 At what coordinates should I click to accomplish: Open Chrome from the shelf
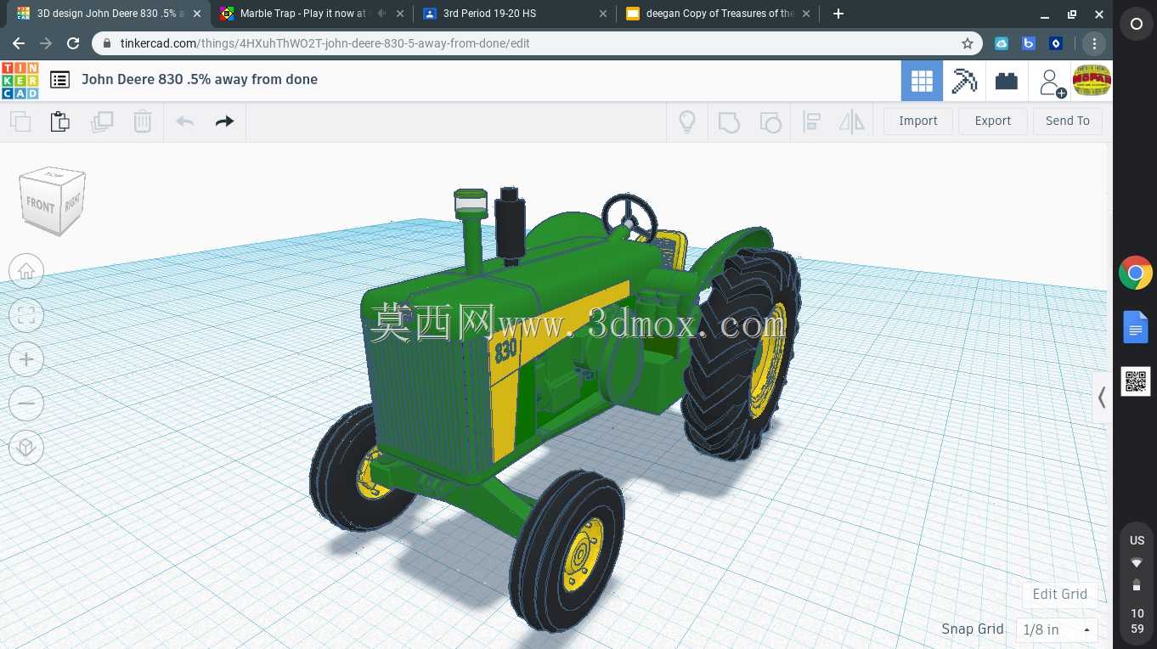[x=1136, y=274]
